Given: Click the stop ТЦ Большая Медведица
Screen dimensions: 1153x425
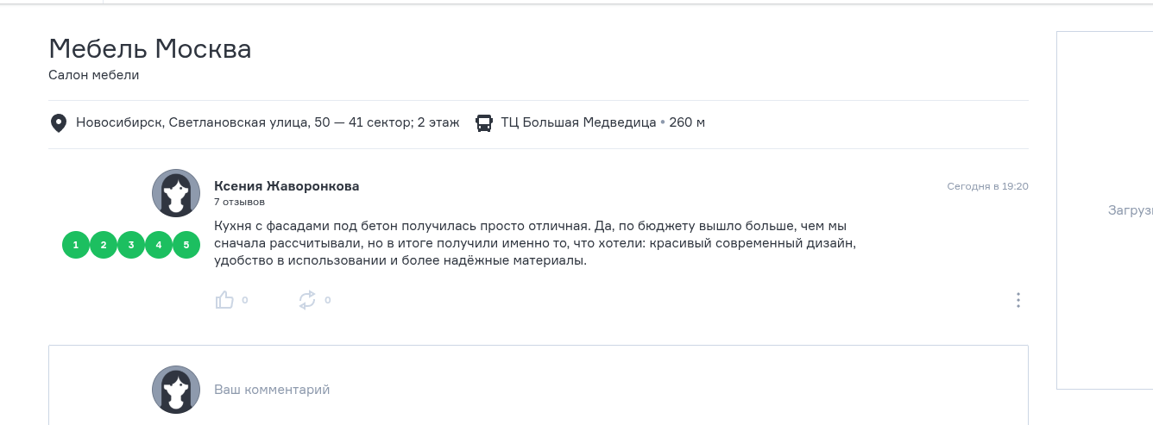Looking at the screenshot, I should click(578, 122).
